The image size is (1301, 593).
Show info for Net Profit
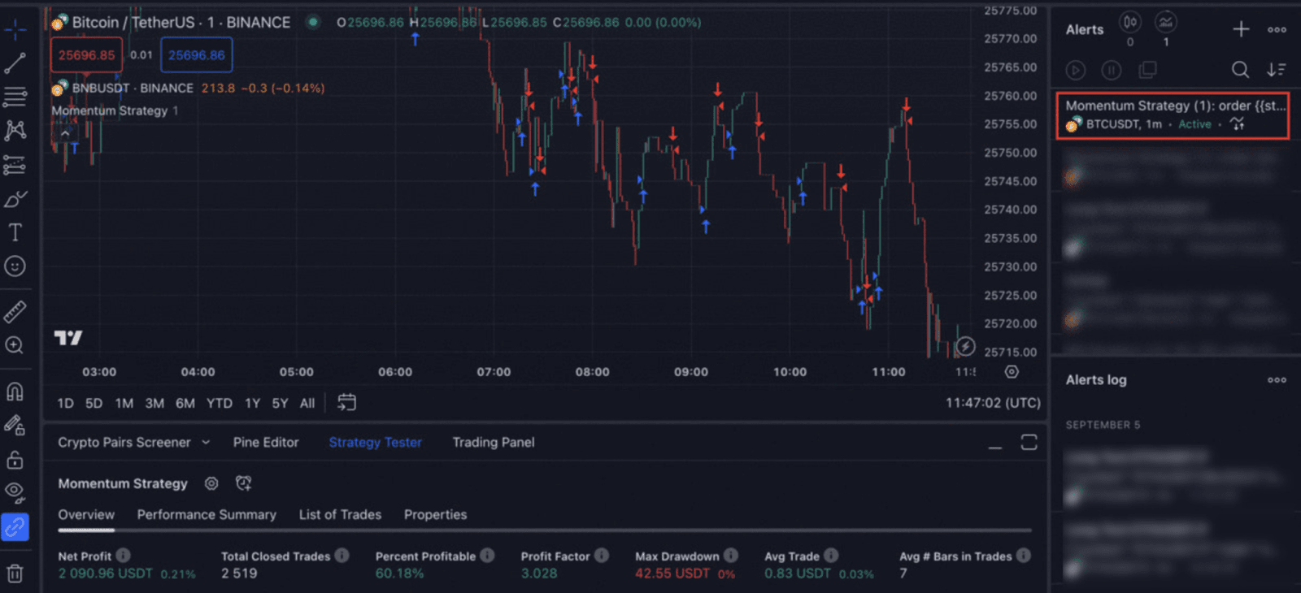(123, 556)
